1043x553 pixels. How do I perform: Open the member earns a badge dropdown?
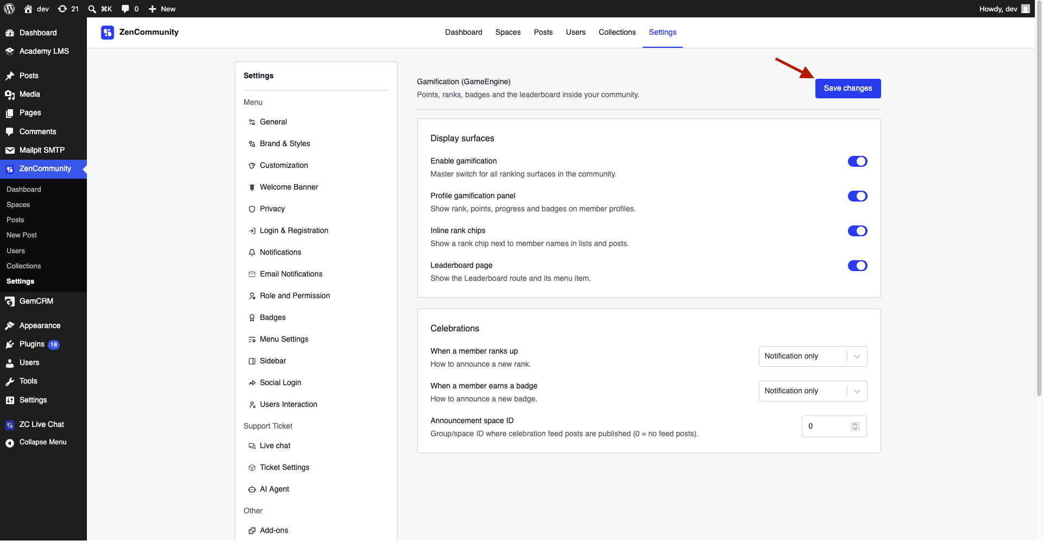tap(813, 391)
